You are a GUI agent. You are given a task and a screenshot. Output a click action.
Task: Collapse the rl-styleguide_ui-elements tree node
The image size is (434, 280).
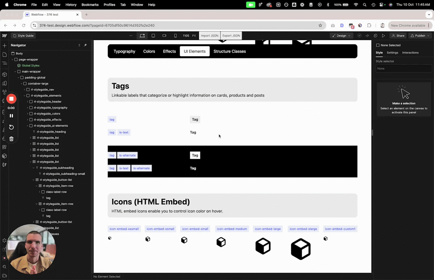28,126
